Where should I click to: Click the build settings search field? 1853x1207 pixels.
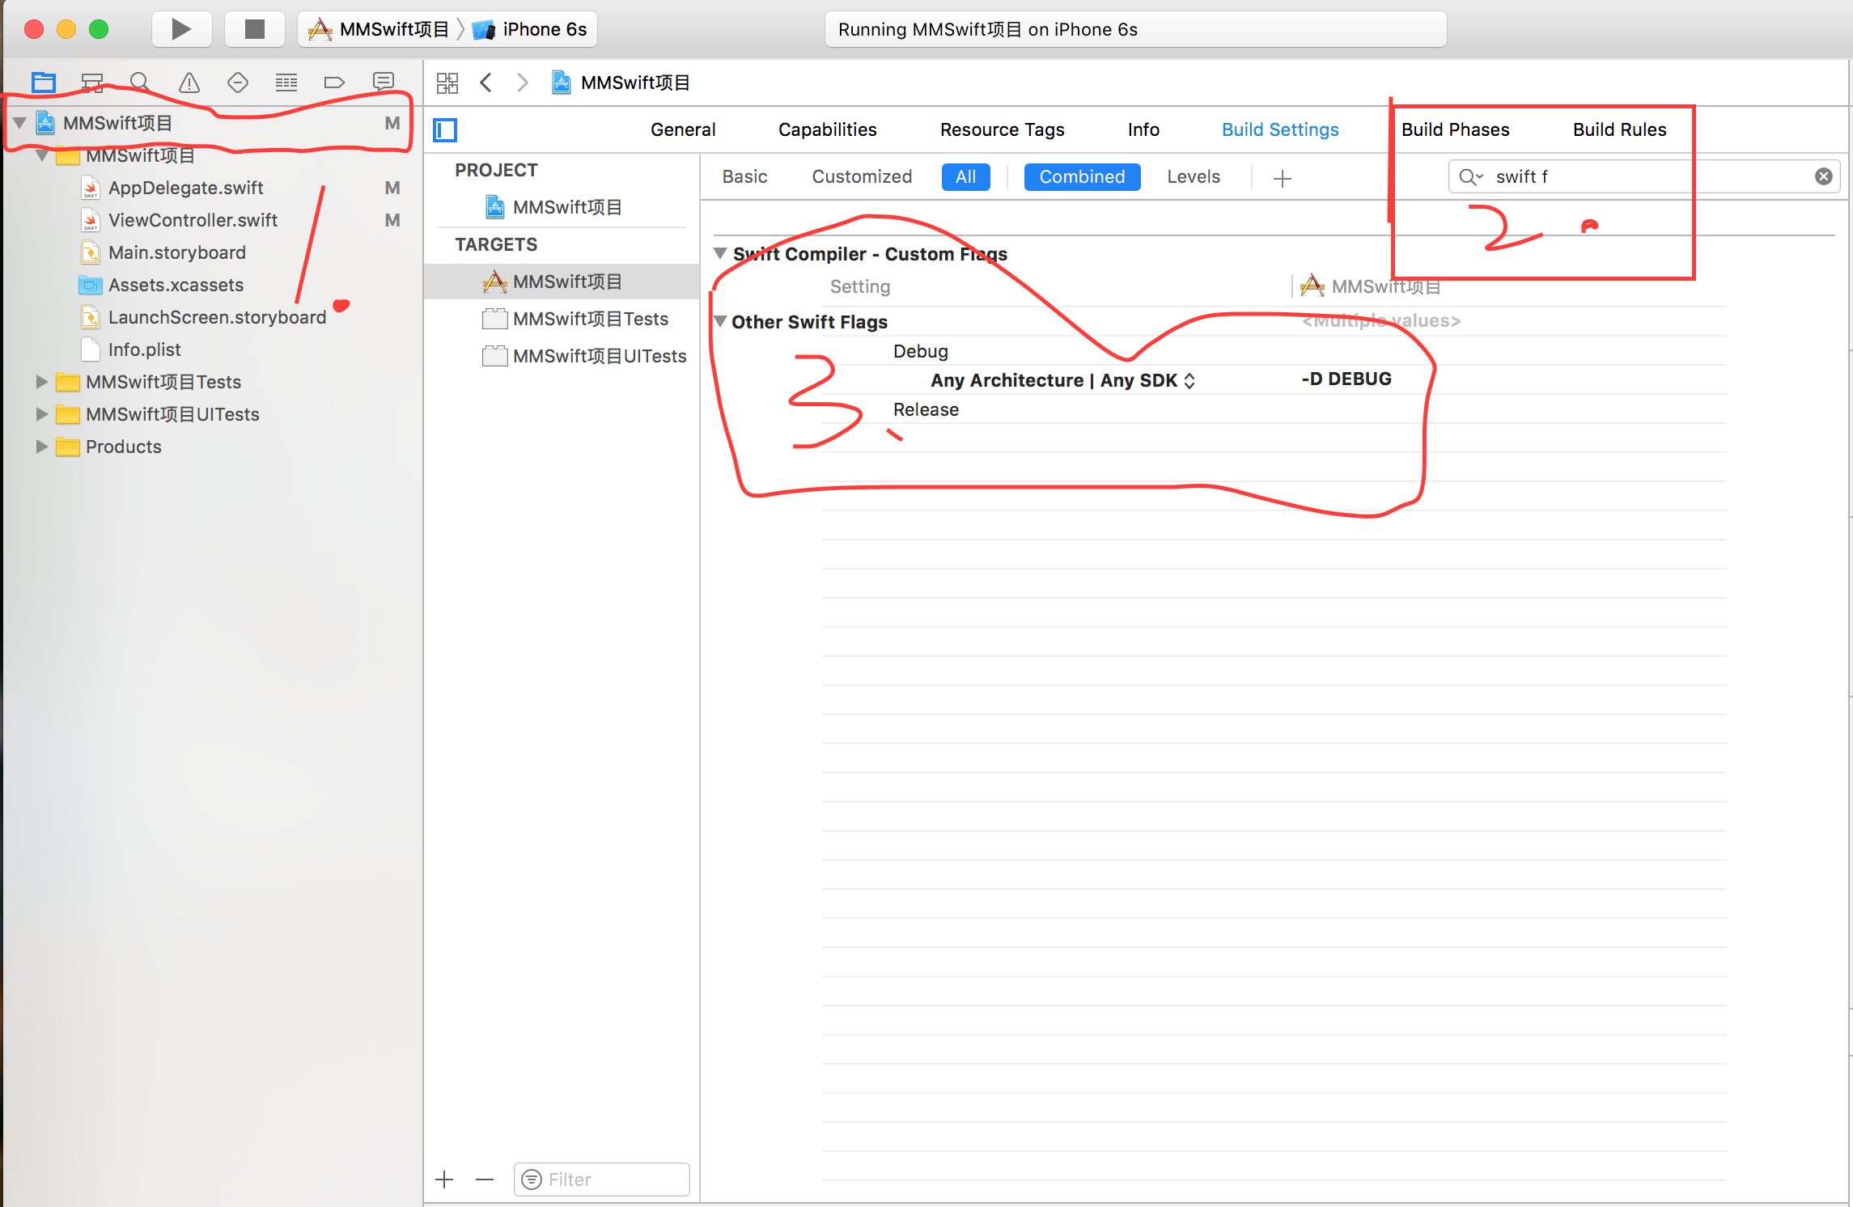(1643, 176)
